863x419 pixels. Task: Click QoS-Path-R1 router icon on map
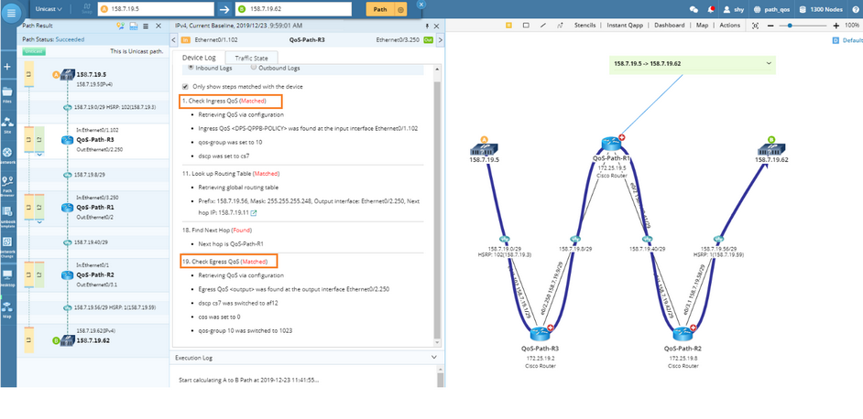coord(611,145)
